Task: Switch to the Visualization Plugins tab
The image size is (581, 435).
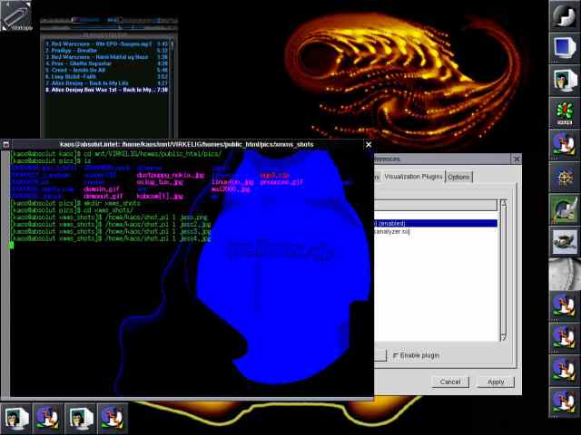Action: coord(413,177)
